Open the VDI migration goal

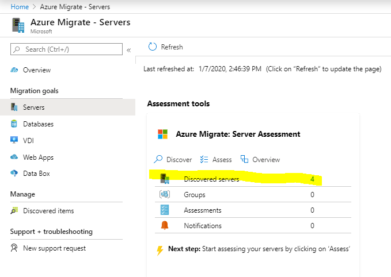(x=28, y=141)
